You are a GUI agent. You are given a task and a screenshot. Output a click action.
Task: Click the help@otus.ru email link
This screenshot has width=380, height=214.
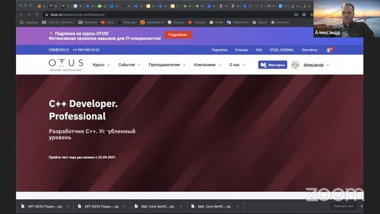pyautogui.click(x=59, y=49)
